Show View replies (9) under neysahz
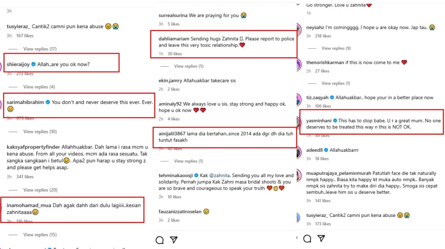 pos(336,48)
